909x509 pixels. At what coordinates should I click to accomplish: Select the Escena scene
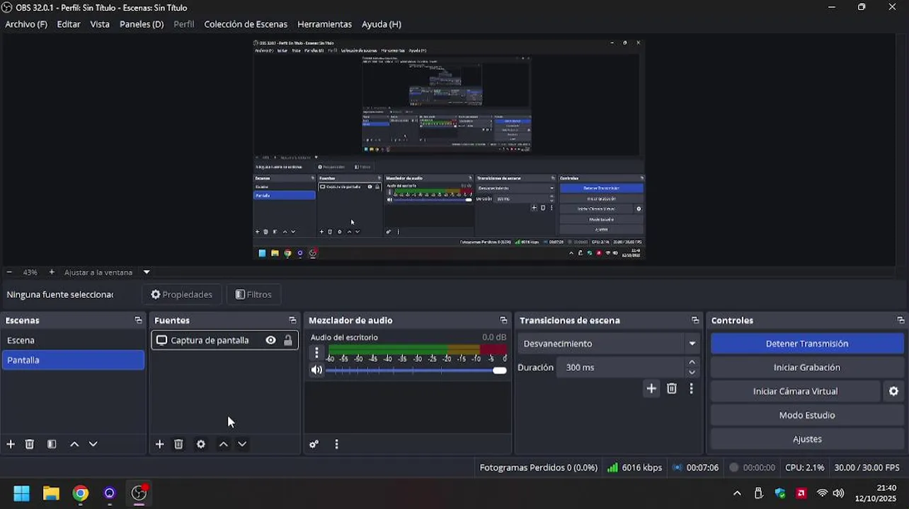click(73, 340)
